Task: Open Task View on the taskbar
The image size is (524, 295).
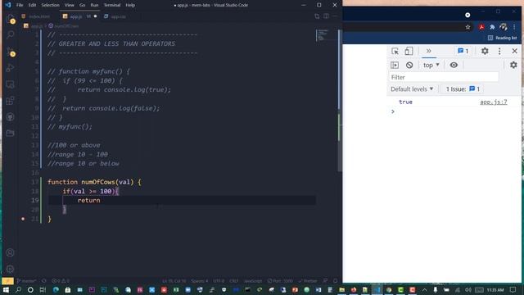Action: (43, 289)
